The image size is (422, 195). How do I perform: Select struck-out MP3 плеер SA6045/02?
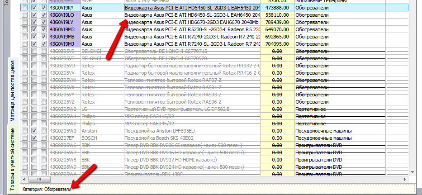(x=192, y=124)
